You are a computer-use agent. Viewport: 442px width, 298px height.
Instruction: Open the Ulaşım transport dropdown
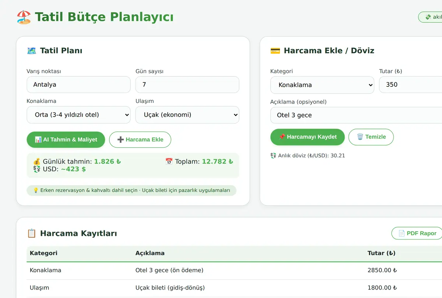pyautogui.click(x=187, y=115)
